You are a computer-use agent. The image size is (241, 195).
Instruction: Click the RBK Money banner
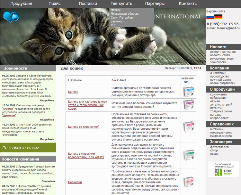(223, 169)
